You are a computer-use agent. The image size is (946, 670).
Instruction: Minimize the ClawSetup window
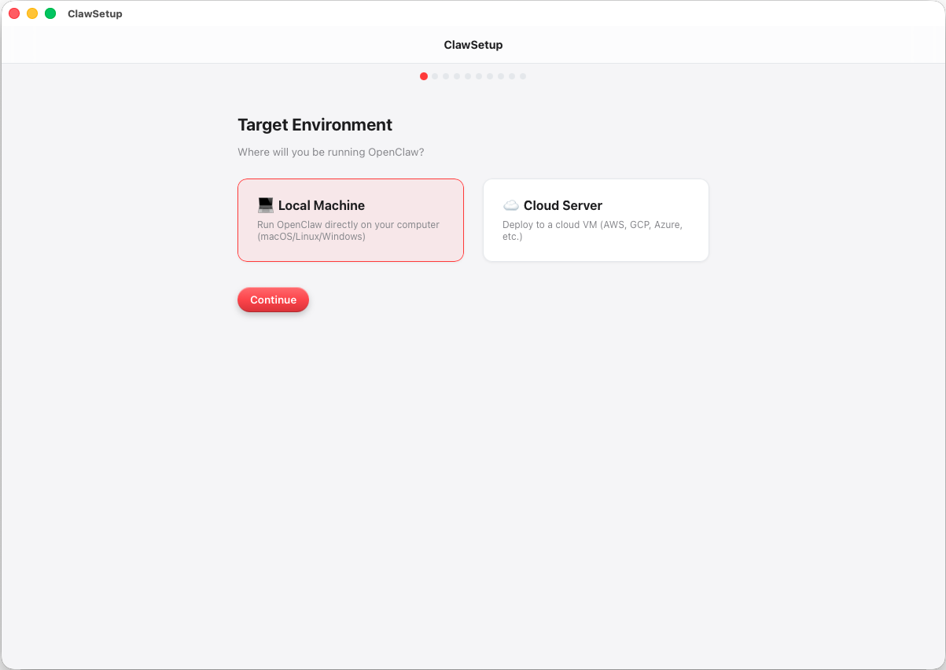(x=32, y=13)
